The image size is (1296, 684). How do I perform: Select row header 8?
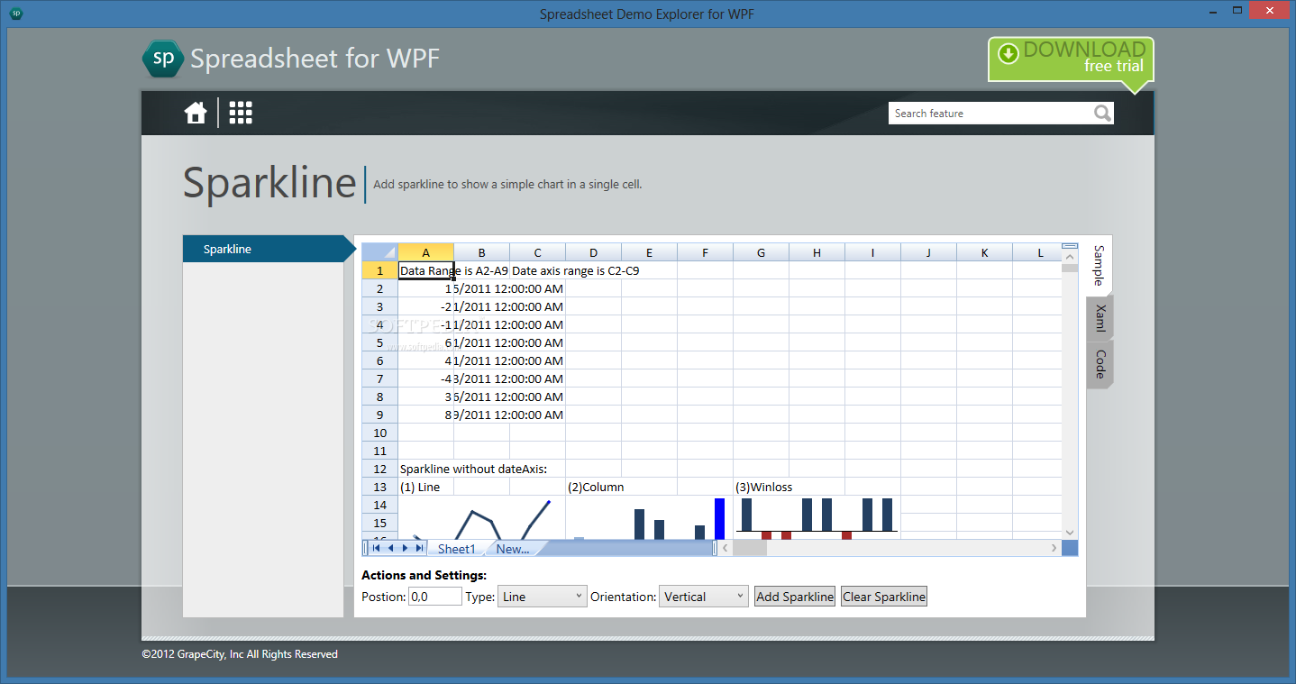click(x=380, y=397)
